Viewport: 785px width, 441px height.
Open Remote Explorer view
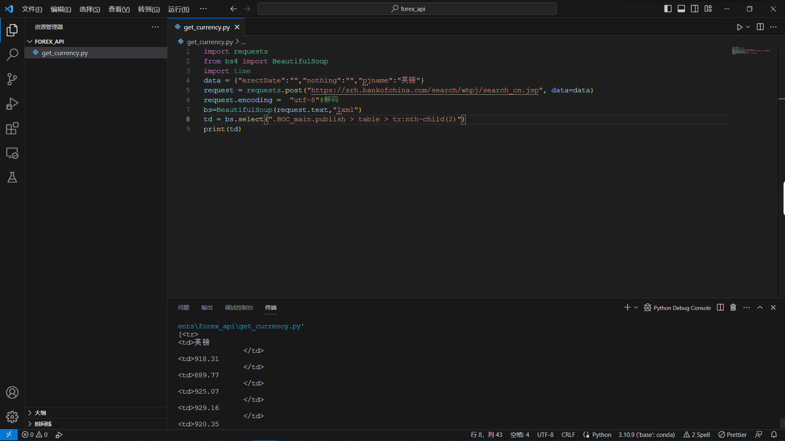tap(12, 153)
